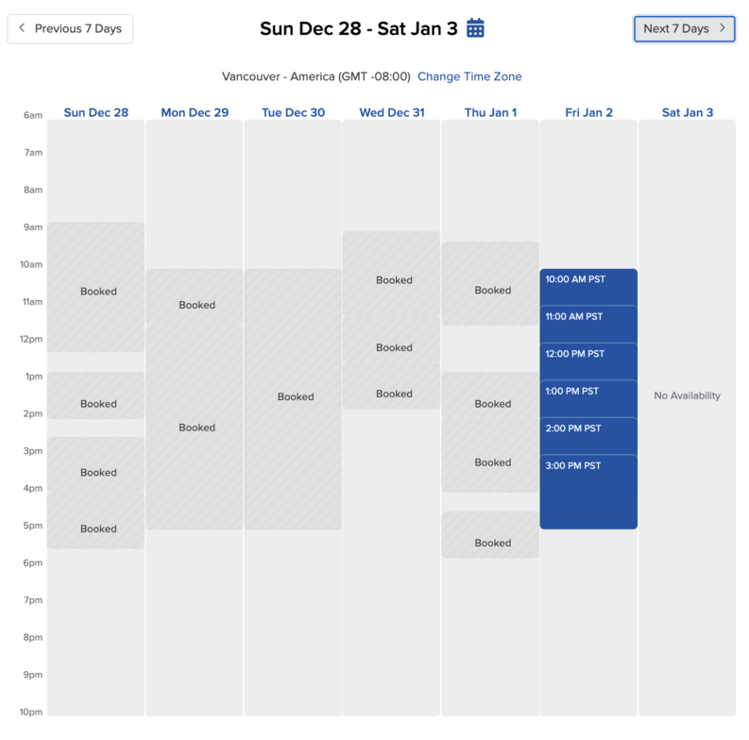The image size is (749, 740).
Task: Click the Mon Dec 29 column header
Action: (x=195, y=112)
